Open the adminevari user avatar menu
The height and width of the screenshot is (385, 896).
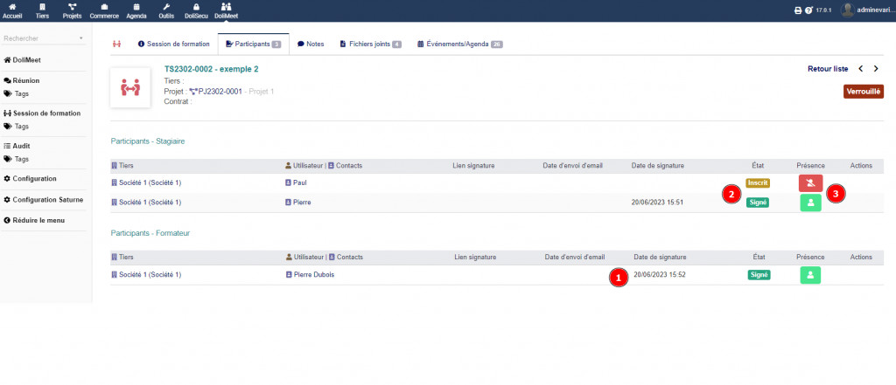click(x=847, y=10)
